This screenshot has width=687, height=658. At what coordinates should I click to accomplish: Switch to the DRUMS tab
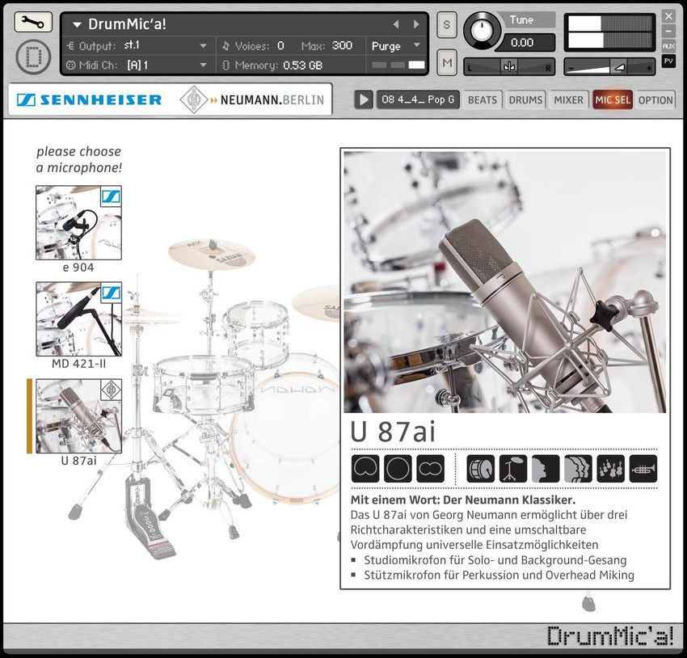pyautogui.click(x=525, y=100)
